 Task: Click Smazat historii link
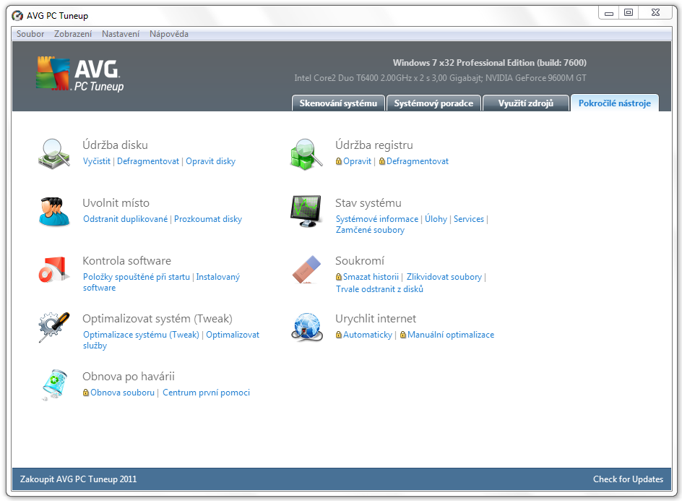[x=371, y=277]
